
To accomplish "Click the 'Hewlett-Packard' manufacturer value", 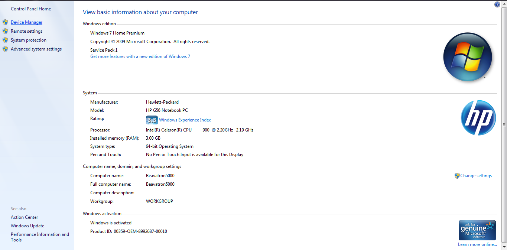I will pyautogui.click(x=162, y=102).
